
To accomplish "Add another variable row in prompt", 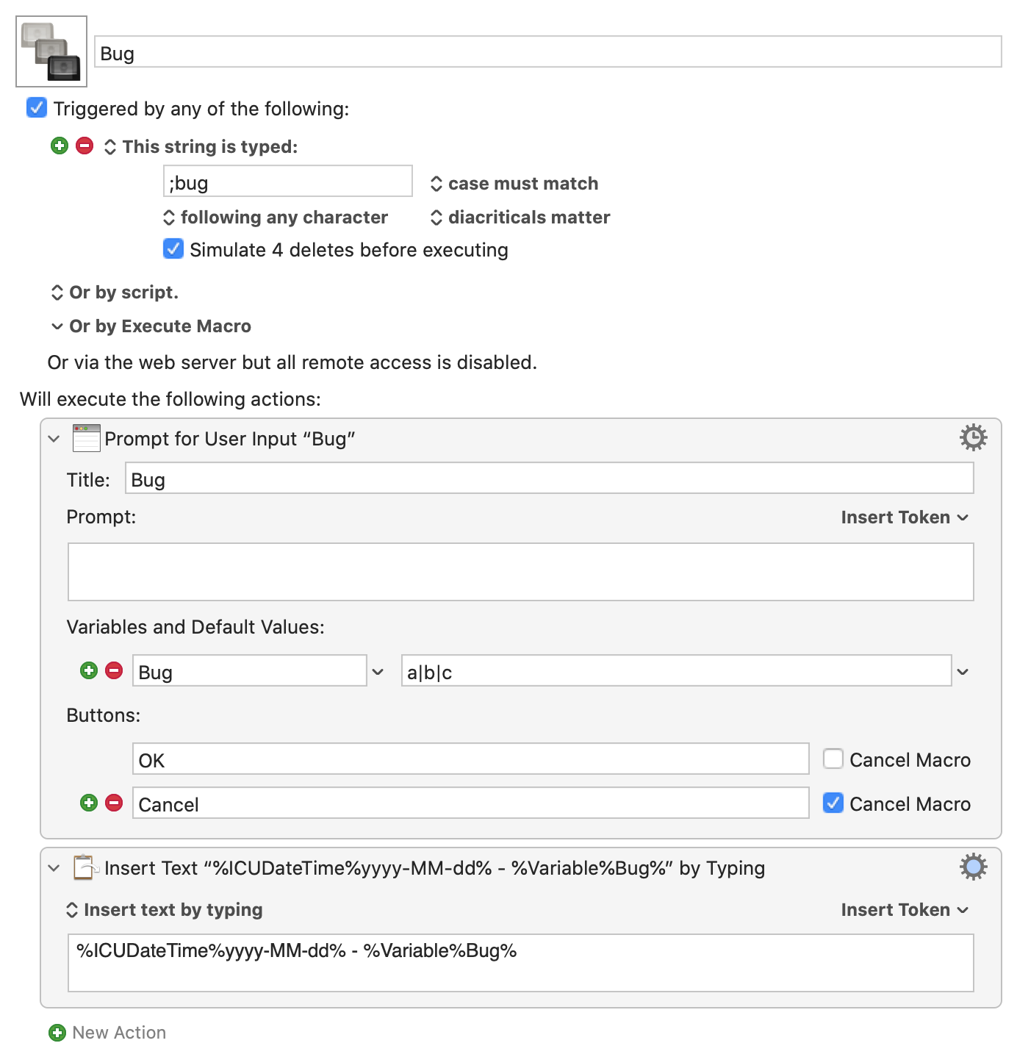I will pos(89,670).
